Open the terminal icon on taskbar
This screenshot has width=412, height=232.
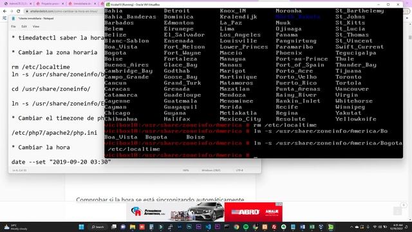click(x=227, y=227)
